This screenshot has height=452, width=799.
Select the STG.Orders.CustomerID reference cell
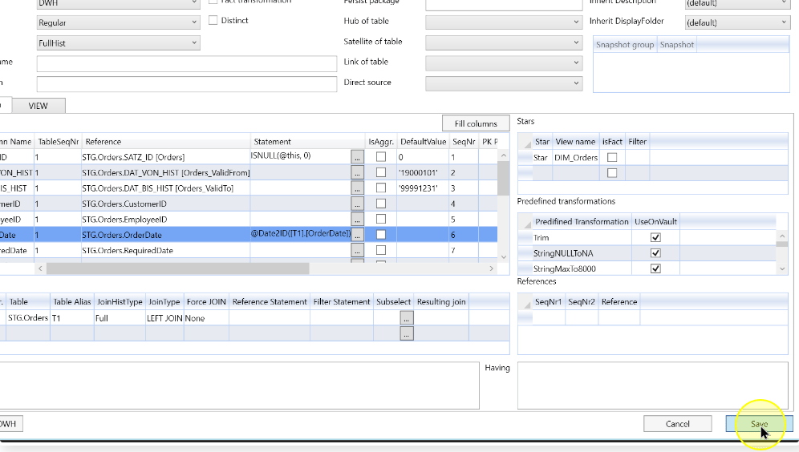coord(165,204)
